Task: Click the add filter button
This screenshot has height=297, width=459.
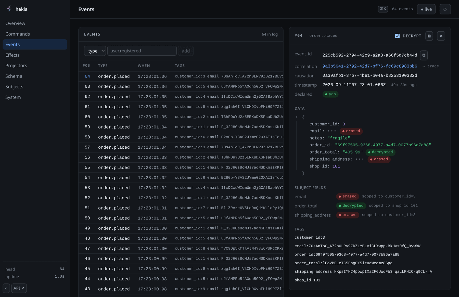Action: click(x=186, y=51)
